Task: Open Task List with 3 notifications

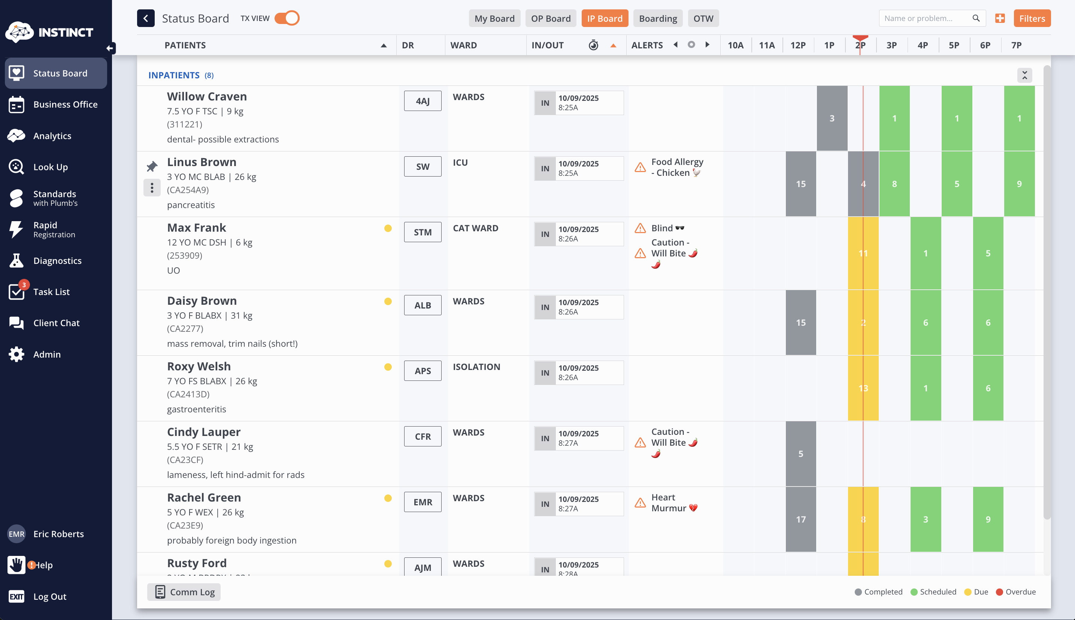Action: pyautogui.click(x=51, y=292)
